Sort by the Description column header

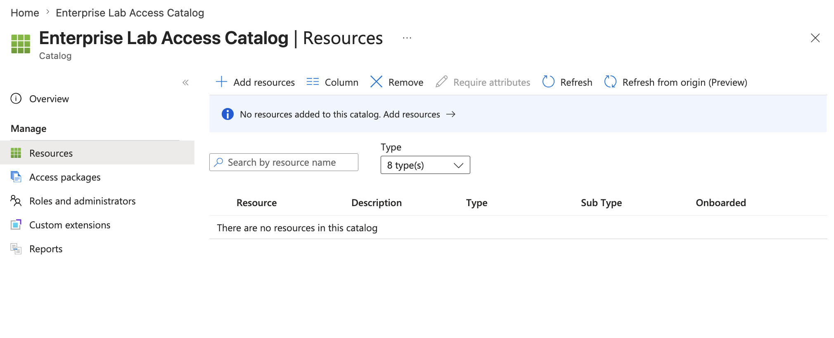[377, 202]
